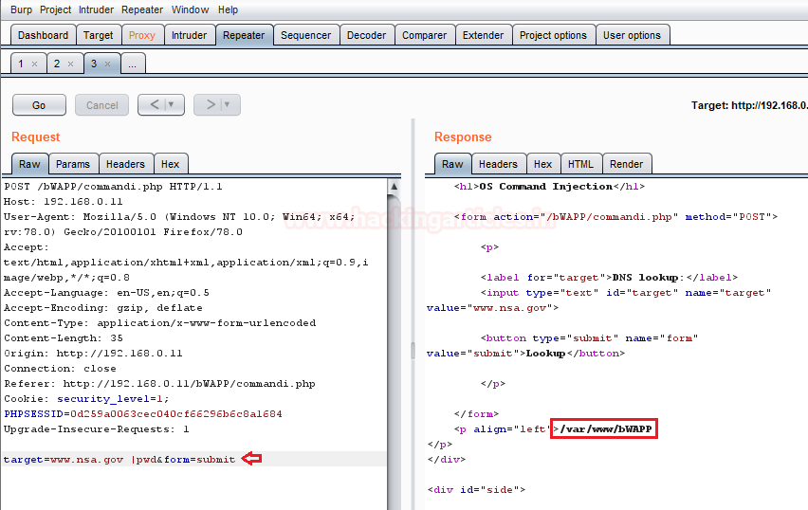
Task: Click the Referer header line
Action: [x=159, y=384]
